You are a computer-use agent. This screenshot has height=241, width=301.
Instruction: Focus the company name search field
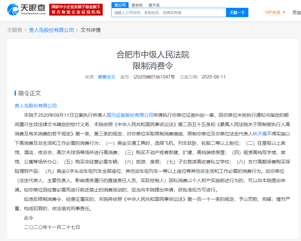click(x=169, y=13)
